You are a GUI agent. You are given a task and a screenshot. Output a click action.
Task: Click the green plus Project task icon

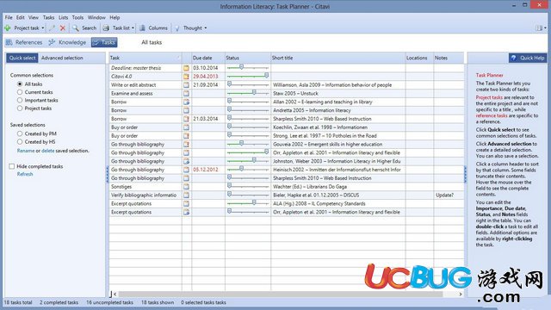pos(8,28)
